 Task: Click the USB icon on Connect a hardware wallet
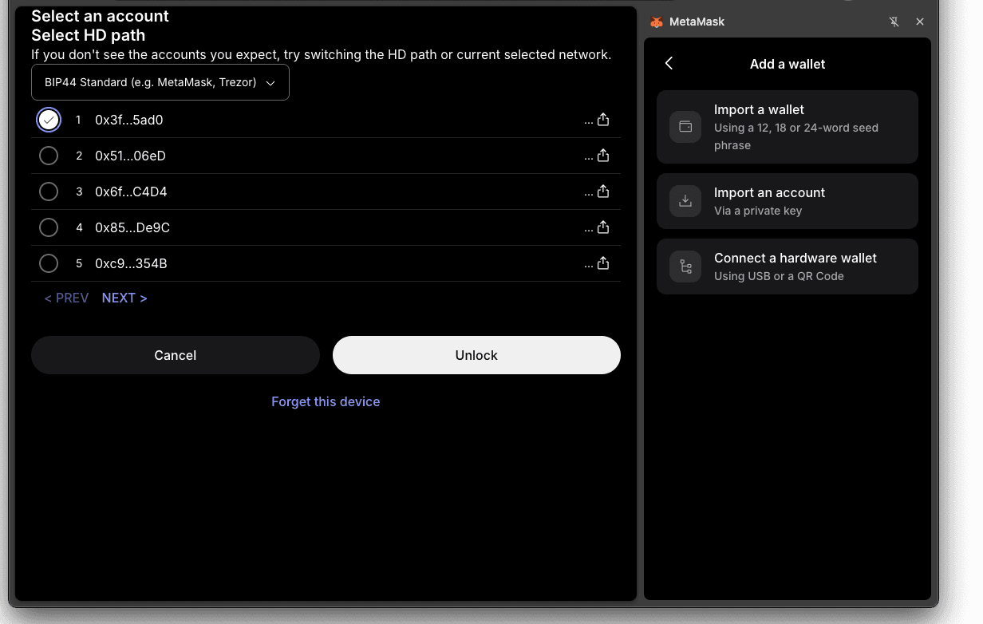coord(685,267)
